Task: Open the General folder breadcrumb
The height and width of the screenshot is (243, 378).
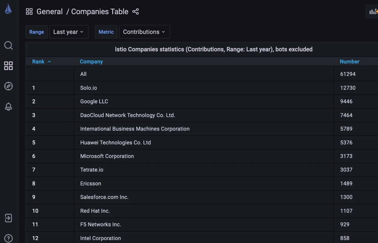Action: pyautogui.click(x=49, y=12)
